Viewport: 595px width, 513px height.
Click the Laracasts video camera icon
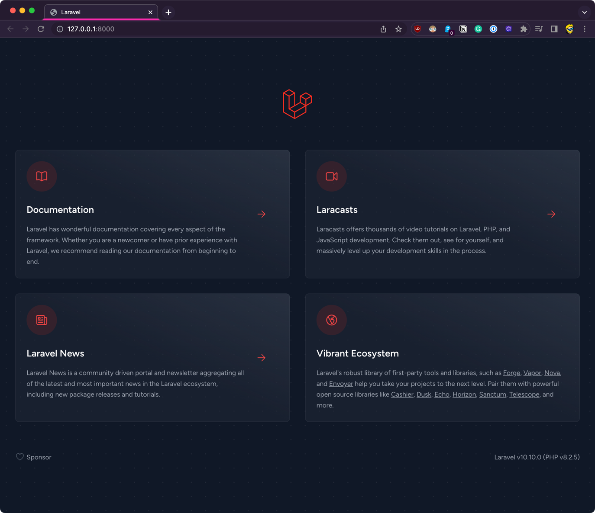click(x=332, y=176)
